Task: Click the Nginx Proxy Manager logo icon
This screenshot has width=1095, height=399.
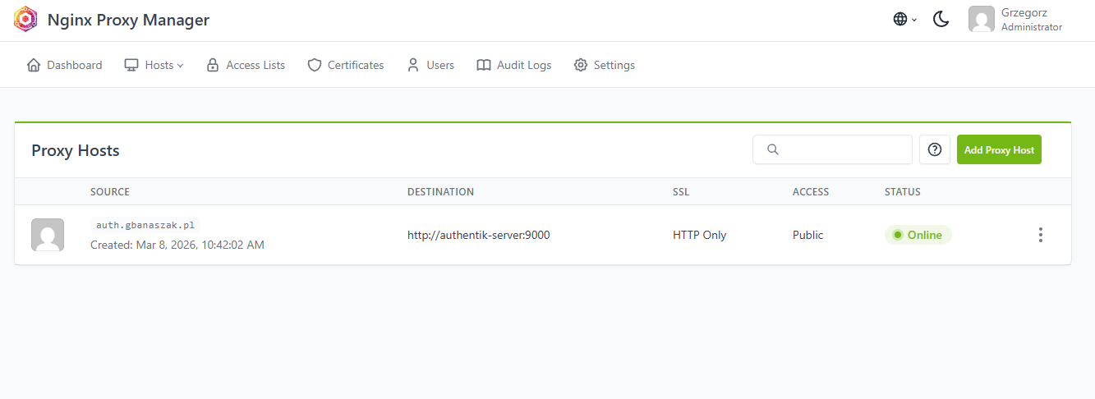Action: 25,20
